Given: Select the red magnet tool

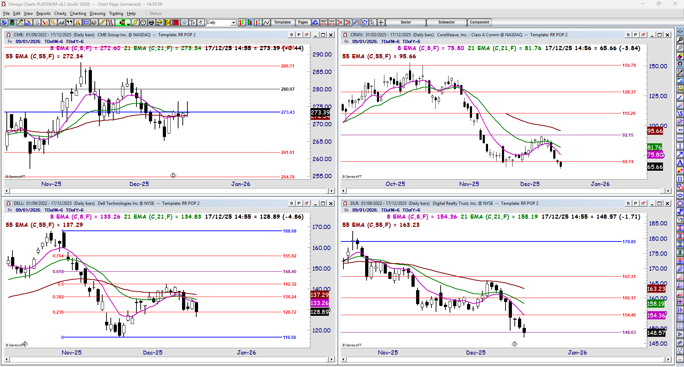Looking at the screenshot, I should (680, 64).
